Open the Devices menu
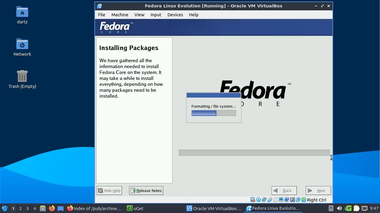 (x=175, y=15)
